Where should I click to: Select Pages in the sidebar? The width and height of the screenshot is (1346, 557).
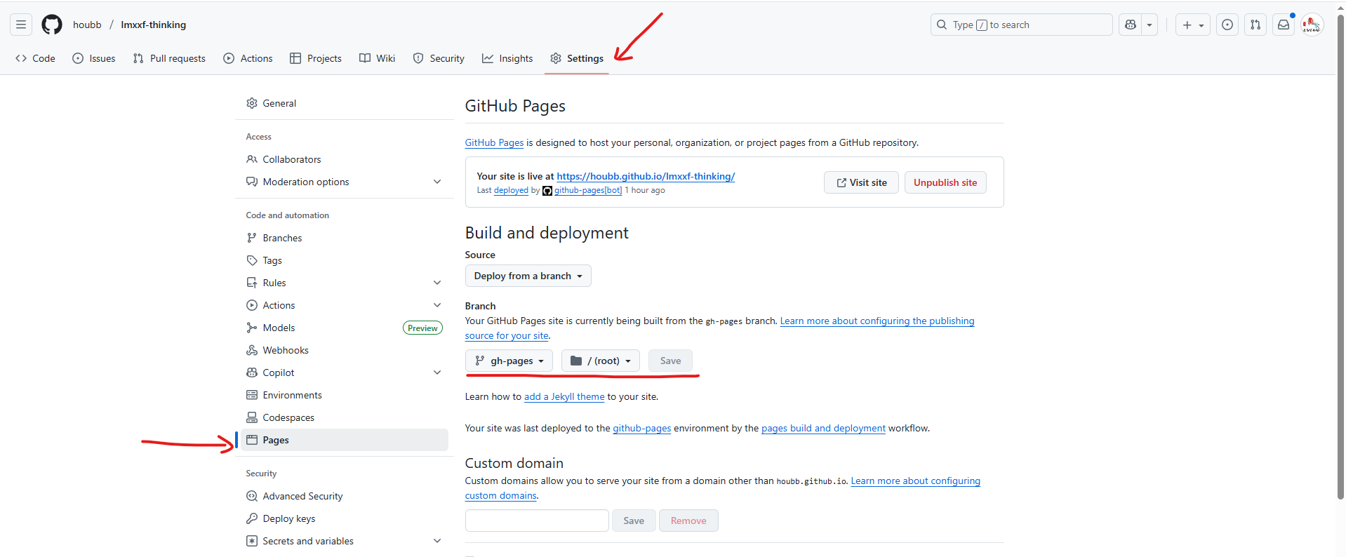coord(345,440)
